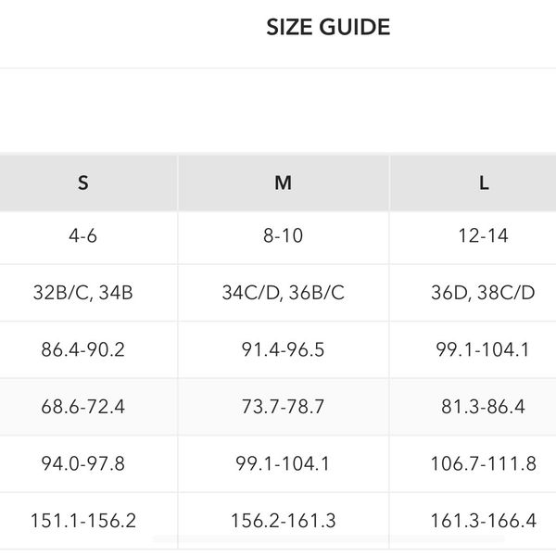Click the 81.3-86.4 measurement cell
This screenshot has width=556, height=556.
pyautogui.click(x=484, y=407)
